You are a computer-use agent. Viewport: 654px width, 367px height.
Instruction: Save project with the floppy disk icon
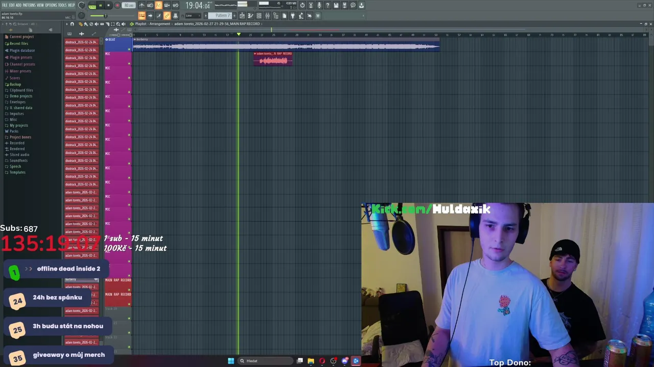click(x=336, y=5)
